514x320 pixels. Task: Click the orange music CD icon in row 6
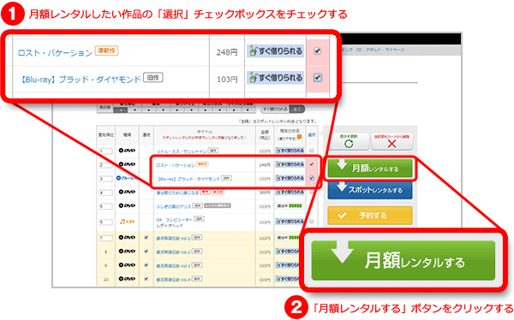pos(127,222)
